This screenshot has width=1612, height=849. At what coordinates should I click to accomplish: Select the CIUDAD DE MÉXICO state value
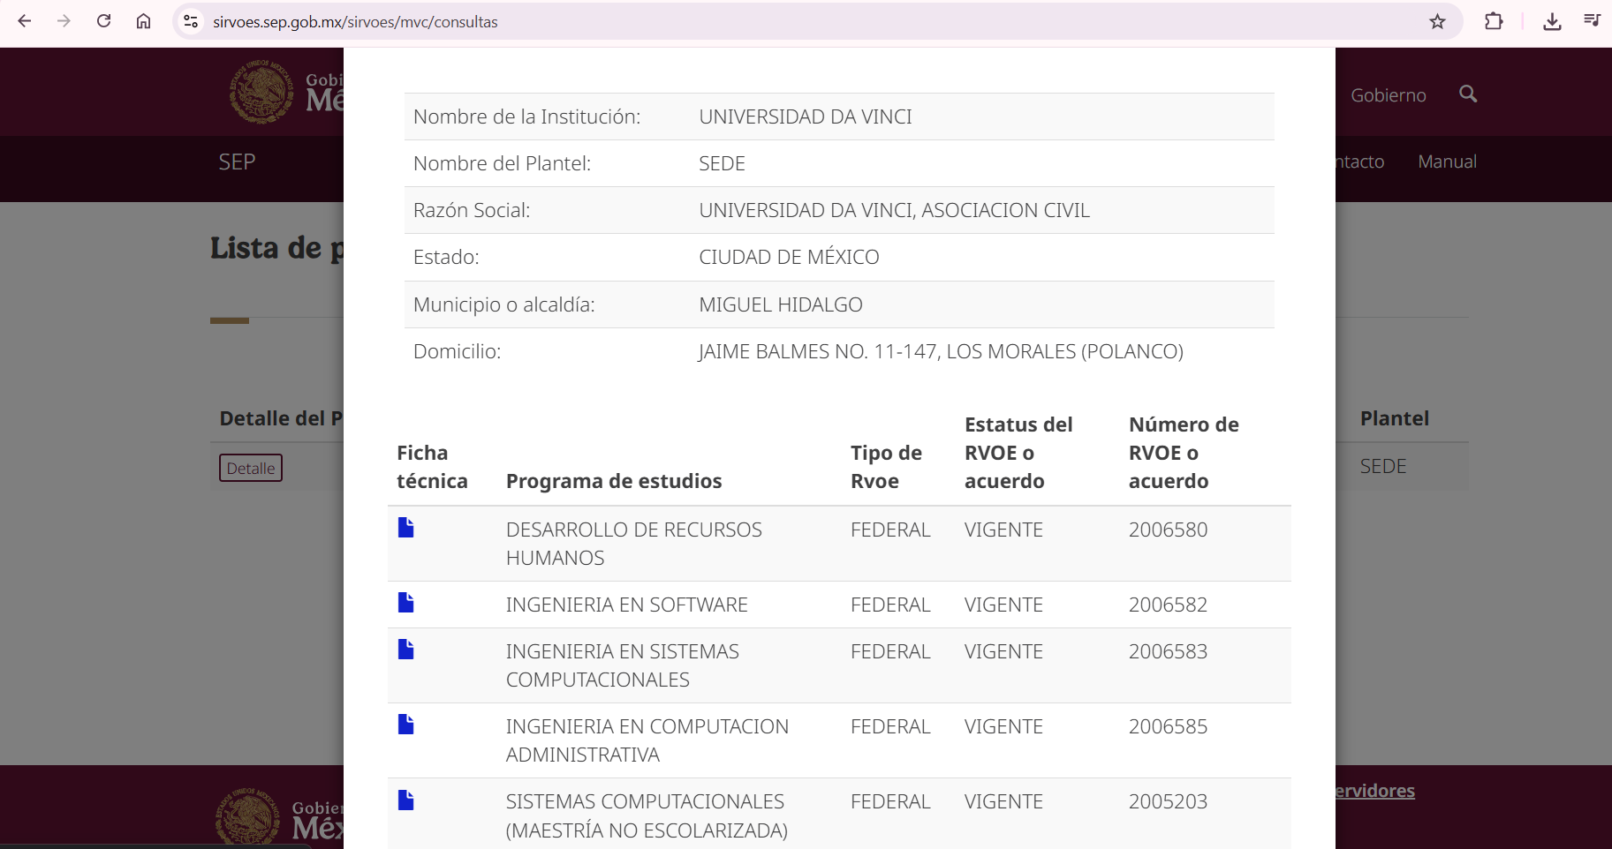pos(789,257)
